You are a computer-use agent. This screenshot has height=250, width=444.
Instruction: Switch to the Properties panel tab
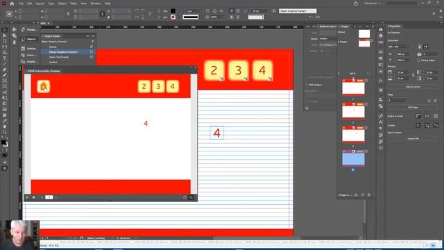[394, 26]
